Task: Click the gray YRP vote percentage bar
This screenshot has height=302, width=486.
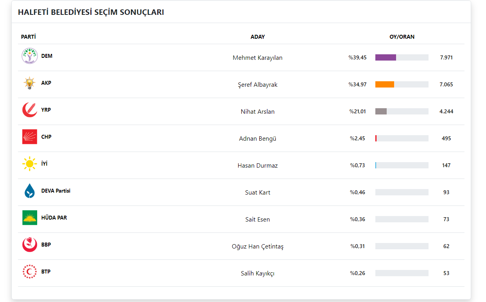Action: coord(381,111)
